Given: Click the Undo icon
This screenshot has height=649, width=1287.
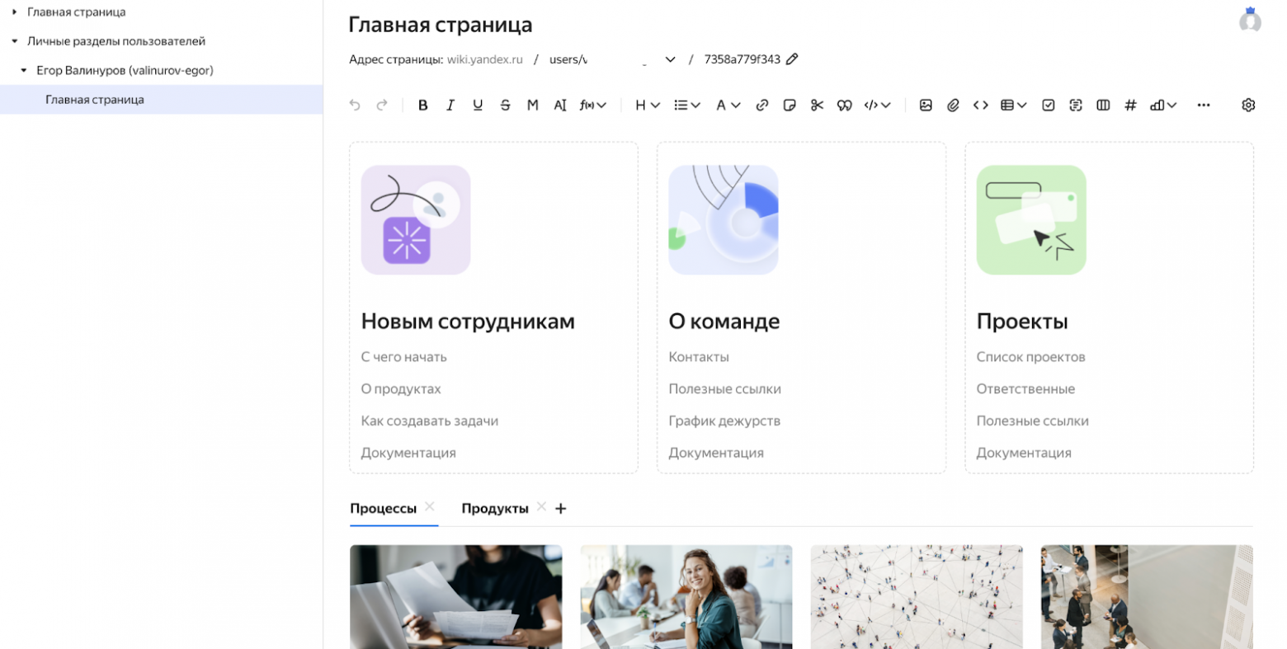Looking at the screenshot, I should coord(355,105).
